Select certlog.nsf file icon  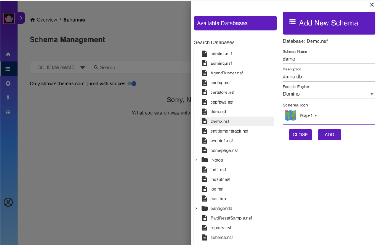205,83
